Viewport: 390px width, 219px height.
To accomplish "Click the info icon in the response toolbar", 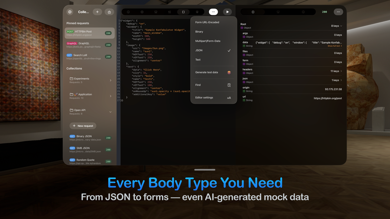I will tap(303, 12).
